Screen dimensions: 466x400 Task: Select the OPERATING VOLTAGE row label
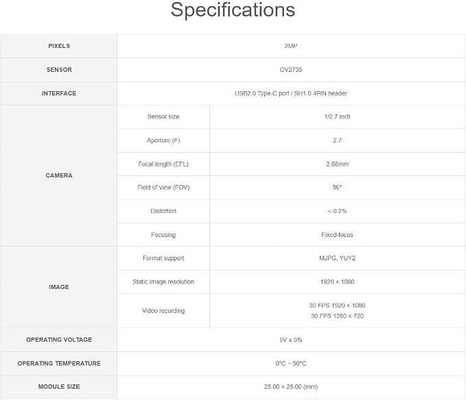(x=59, y=340)
